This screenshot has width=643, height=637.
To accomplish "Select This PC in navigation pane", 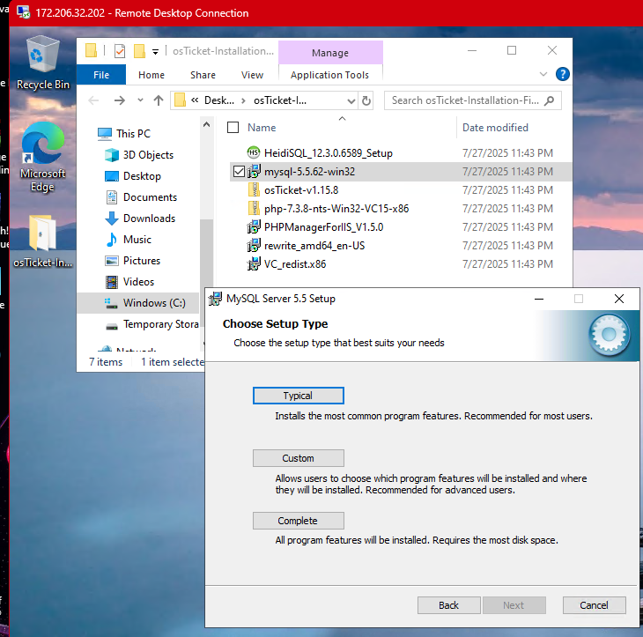I will pos(124,133).
